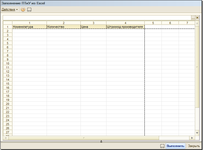The height and width of the screenshot is (150, 203).
Task: Click the vertical scrollbar up arrow
Action: 197,23
